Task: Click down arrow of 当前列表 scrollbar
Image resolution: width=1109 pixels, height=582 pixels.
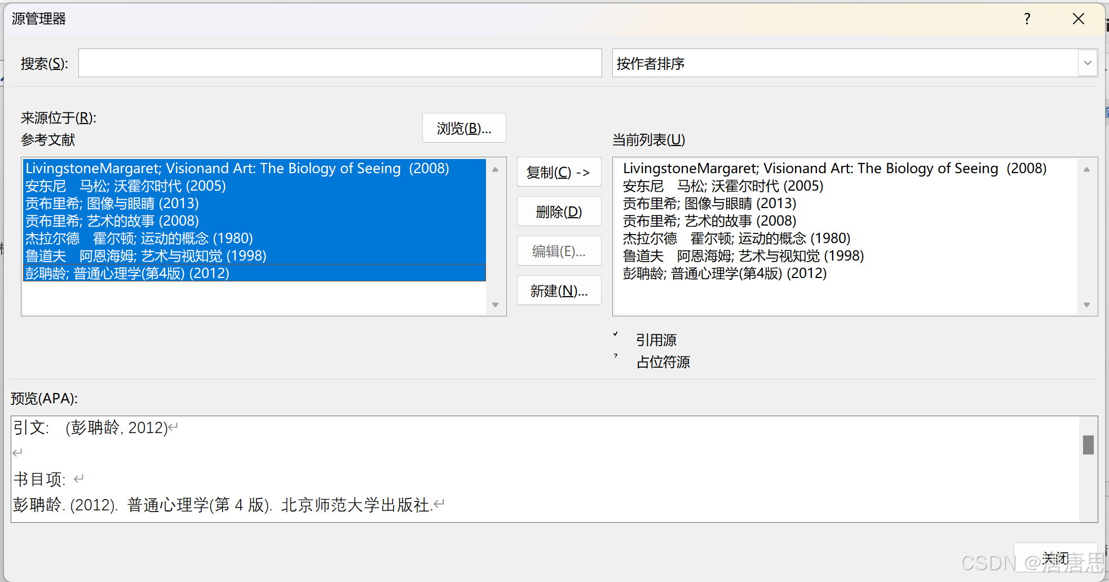Action: [x=1086, y=305]
